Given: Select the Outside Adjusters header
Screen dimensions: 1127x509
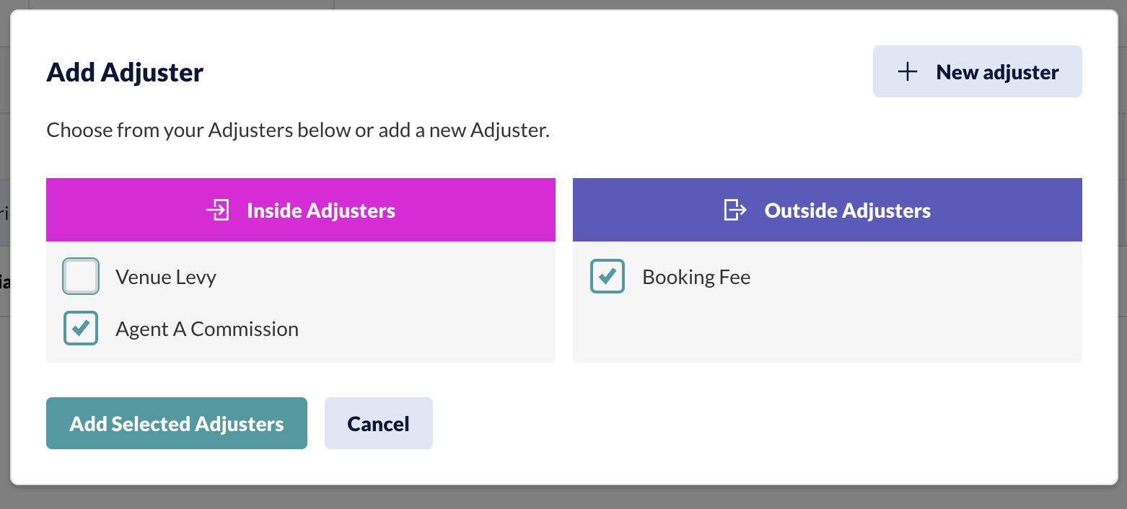Looking at the screenshot, I should click(x=828, y=210).
